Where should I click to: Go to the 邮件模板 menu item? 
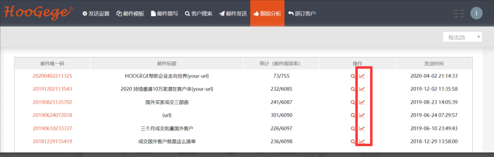point(130,13)
